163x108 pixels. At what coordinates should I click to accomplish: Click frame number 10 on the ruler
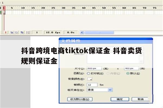[23, 8]
